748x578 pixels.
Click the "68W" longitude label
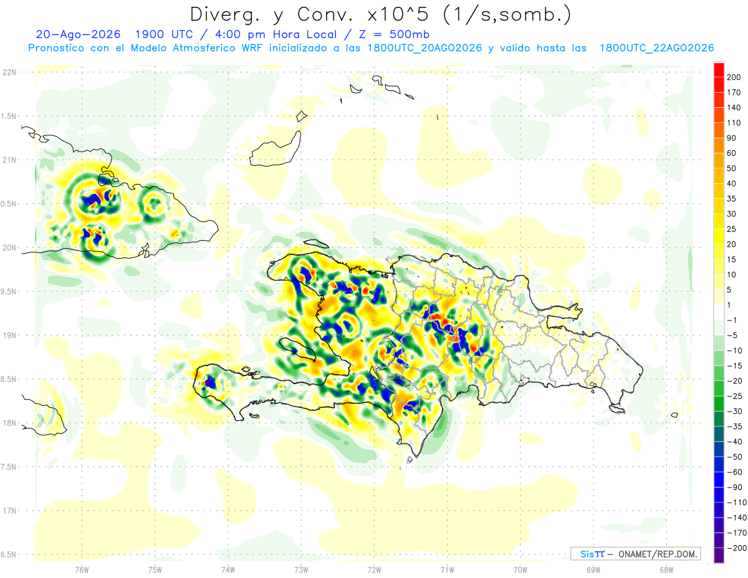(x=666, y=569)
